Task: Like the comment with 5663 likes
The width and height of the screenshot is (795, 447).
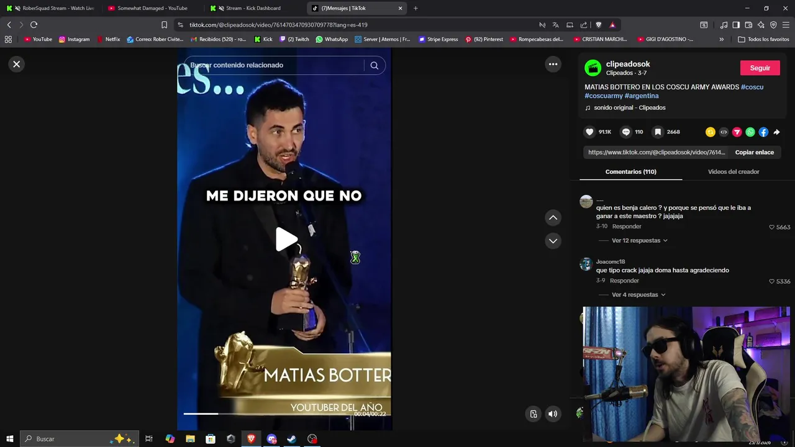Action: [x=772, y=227]
